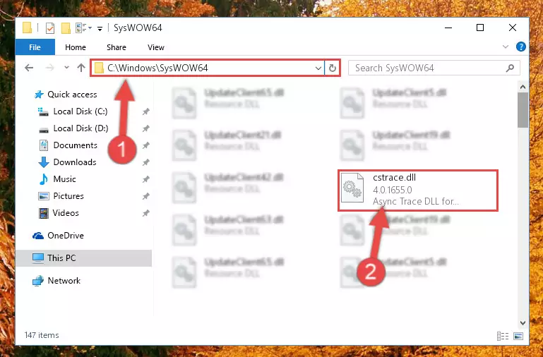Click the Properties quick access toolbar icon
The width and height of the screenshot is (543, 357).
(x=50, y=28)
